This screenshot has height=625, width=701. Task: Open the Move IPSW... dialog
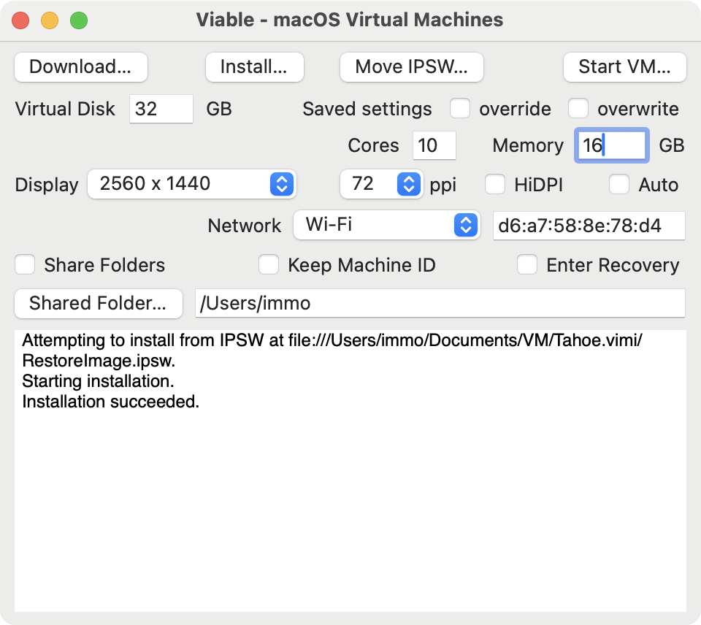point(411,67)
